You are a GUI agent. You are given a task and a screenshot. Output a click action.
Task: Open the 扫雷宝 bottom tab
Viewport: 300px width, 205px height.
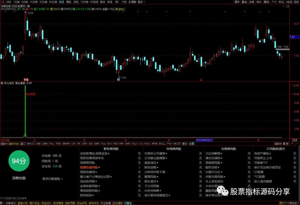coord(128,203)
